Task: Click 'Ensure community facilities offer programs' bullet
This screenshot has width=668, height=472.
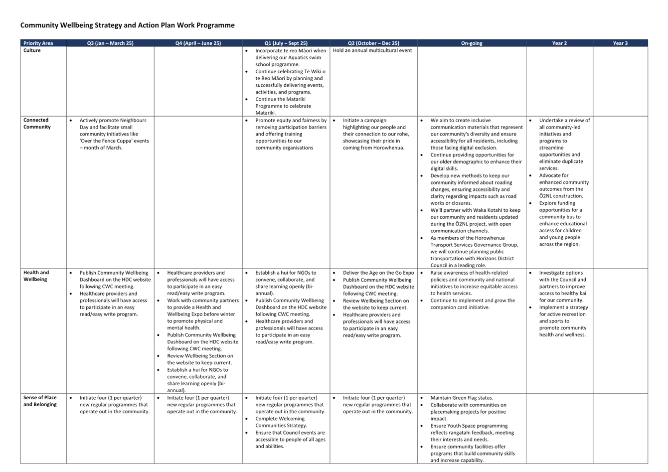Action: pyautogui.click(x=473, y=454)
